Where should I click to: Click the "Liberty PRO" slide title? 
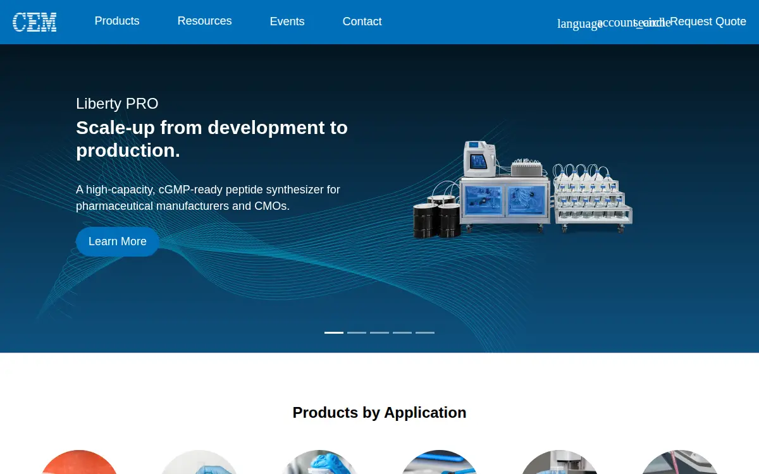pyautogui.click(x=117, y=104)
